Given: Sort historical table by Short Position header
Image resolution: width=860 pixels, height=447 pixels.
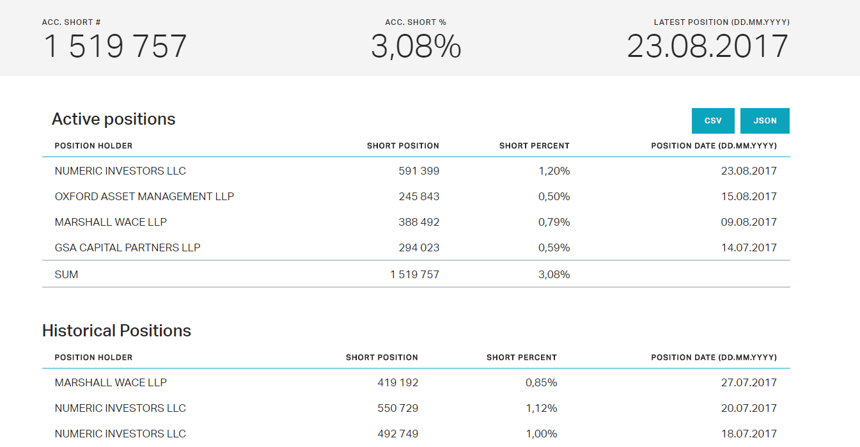Looking at the screenshot, I should (382, 357).
